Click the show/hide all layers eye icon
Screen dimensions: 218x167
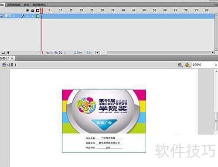pos(27,10)
